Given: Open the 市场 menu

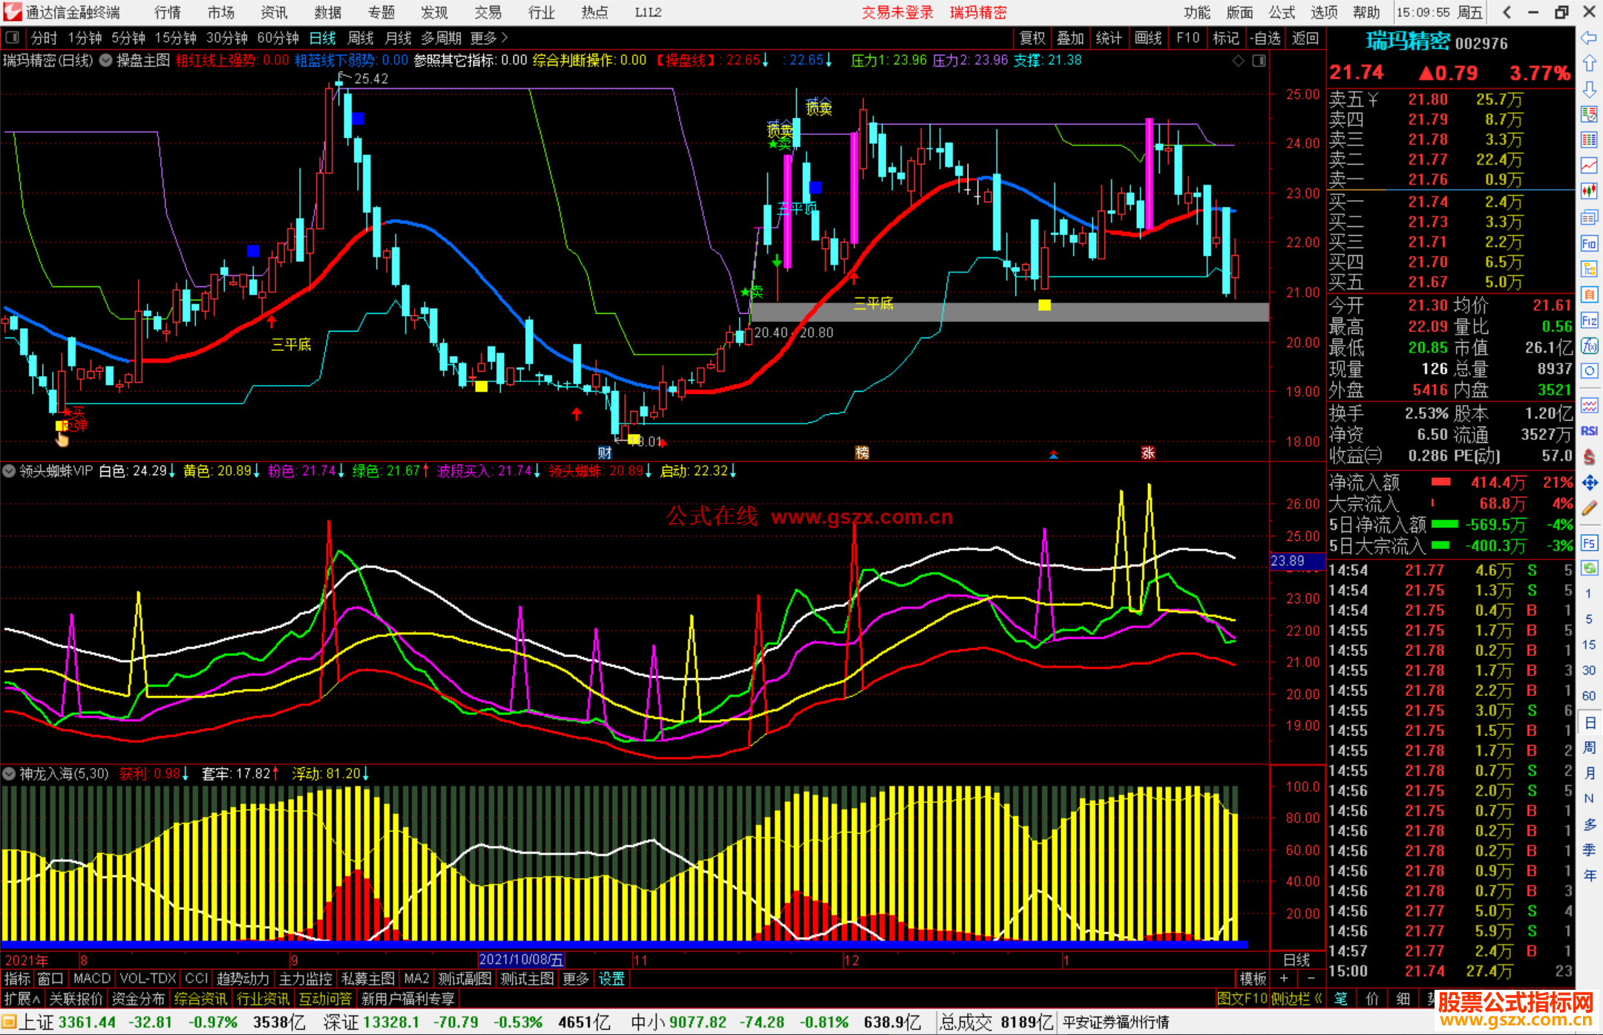Looking at the screenshot, I should pyautogui.click(x=221, y=13).
